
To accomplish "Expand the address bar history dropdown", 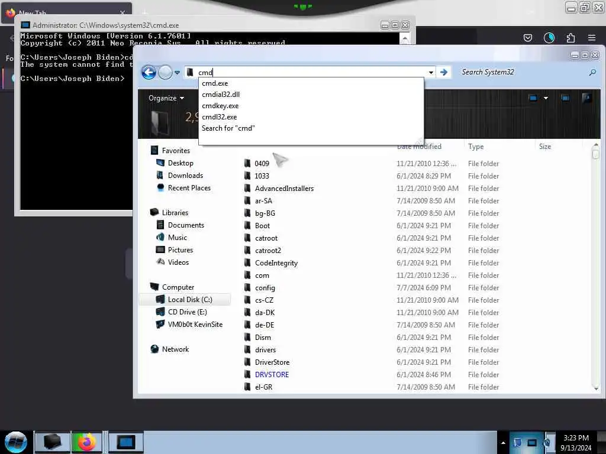I will point(431,72).
